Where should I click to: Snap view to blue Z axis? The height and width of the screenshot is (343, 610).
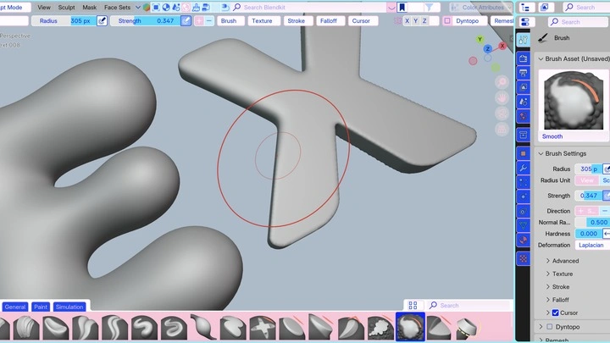[487, 48]
